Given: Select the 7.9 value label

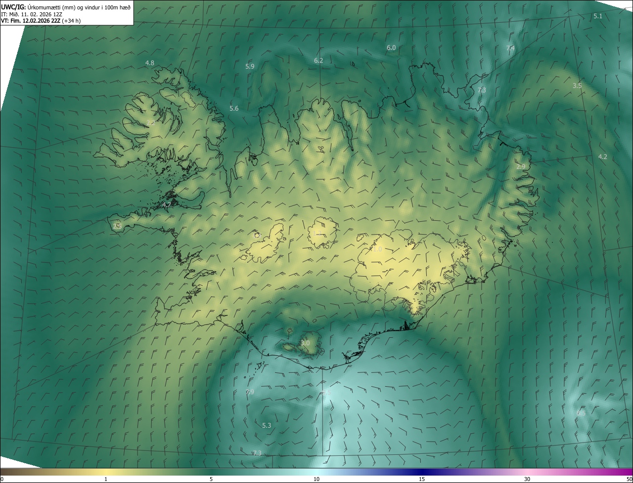Looking at the screenshot, I should point(250,392).
